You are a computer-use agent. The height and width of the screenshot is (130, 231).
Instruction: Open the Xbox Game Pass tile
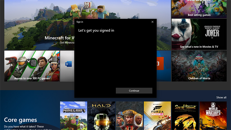pos(32,66)
